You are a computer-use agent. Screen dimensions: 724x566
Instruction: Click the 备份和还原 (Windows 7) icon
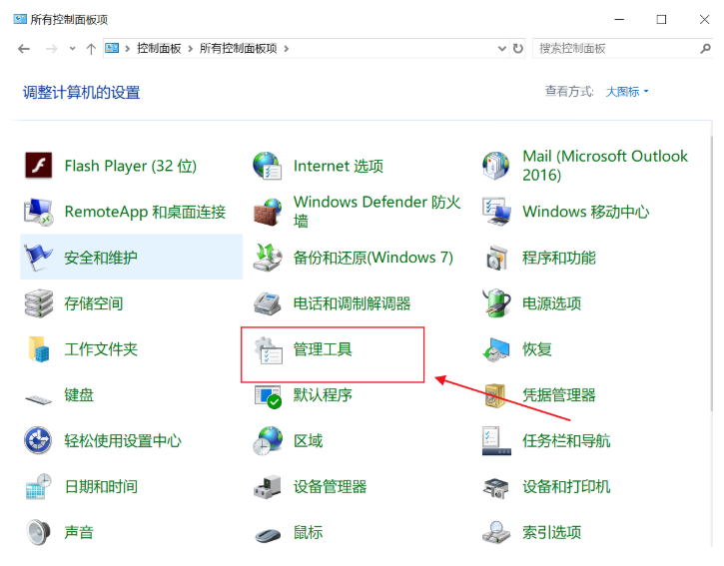tap(268, 258)
